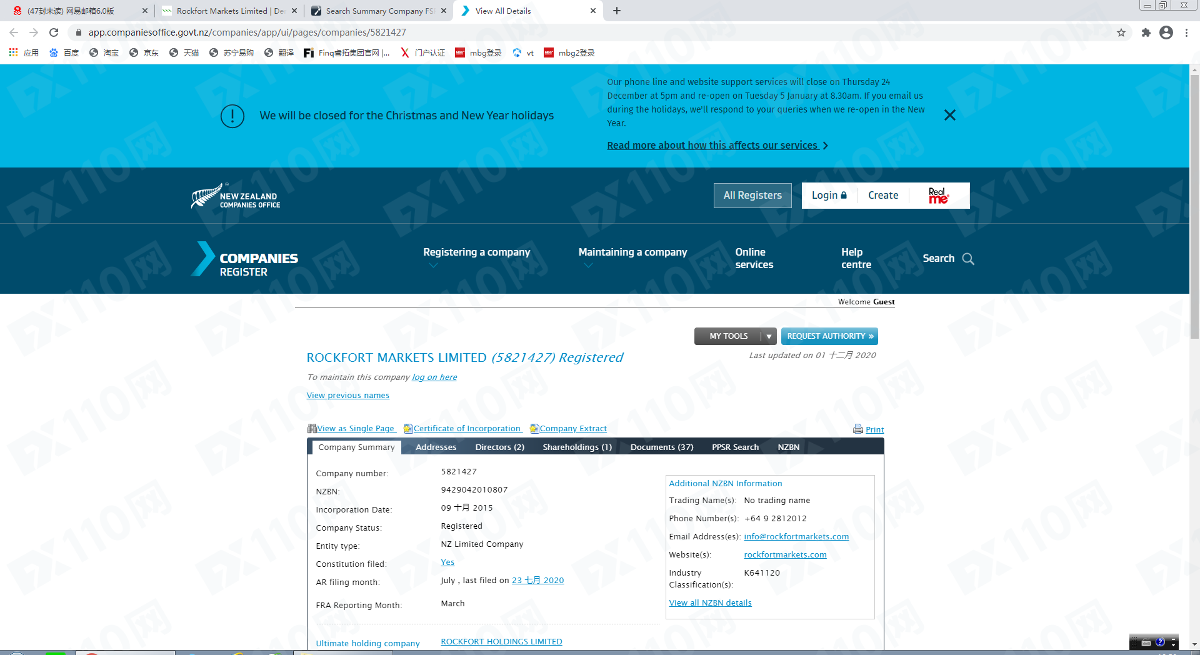The width and height of the screenshot is (1200, 655).
Task: Open the 苏宁易购 bookmark
Action: (232, 53)
